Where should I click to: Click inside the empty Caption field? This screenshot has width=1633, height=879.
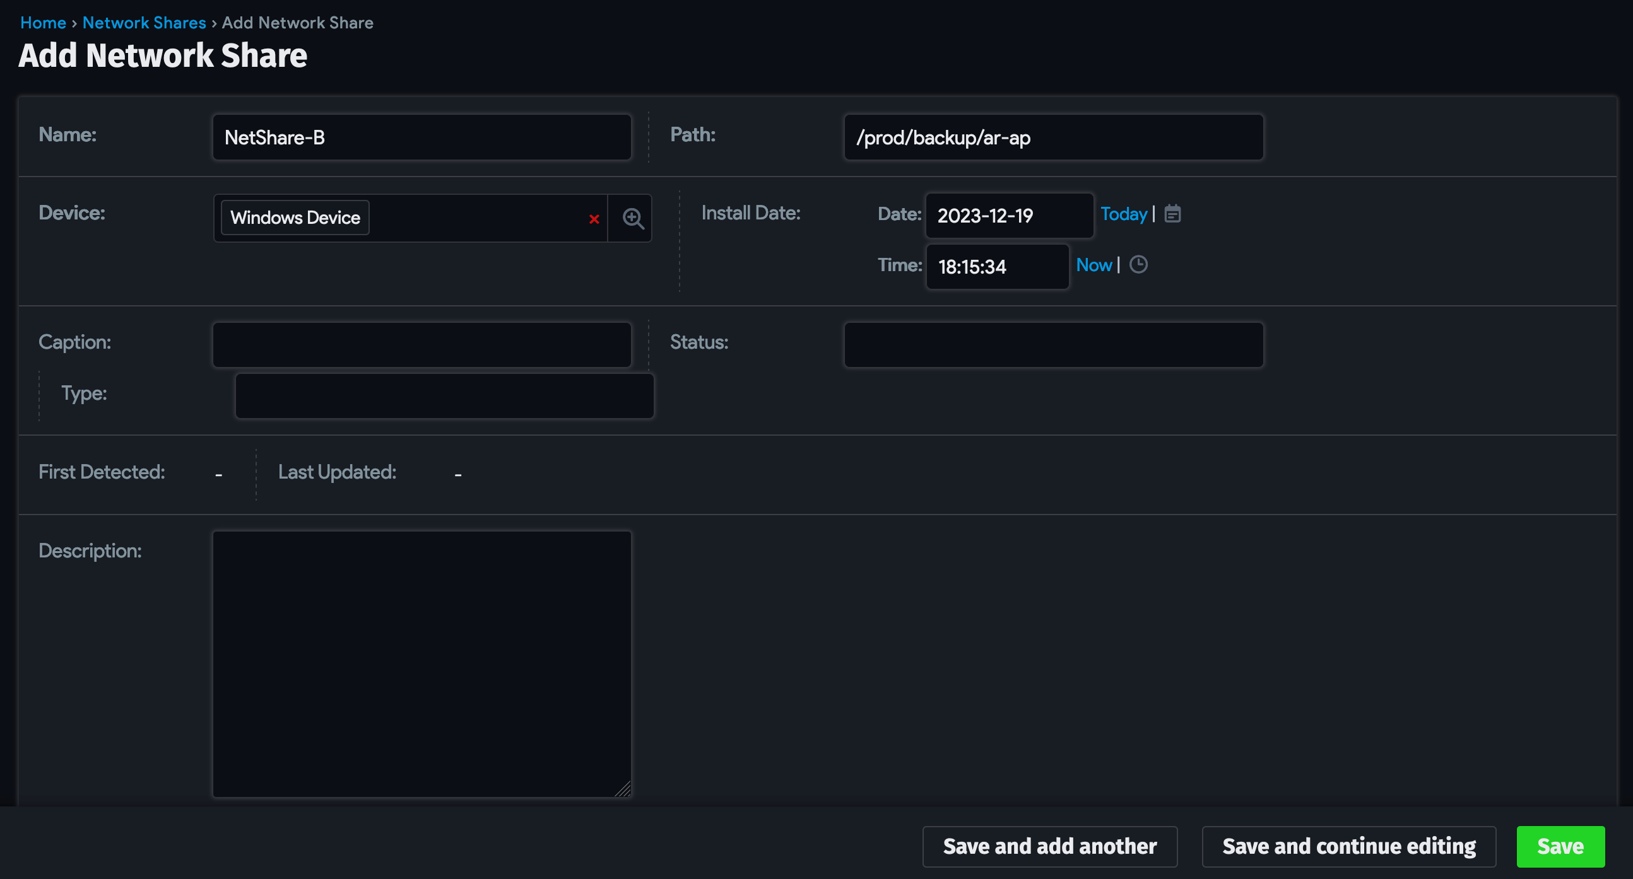(x=421, y=344)
